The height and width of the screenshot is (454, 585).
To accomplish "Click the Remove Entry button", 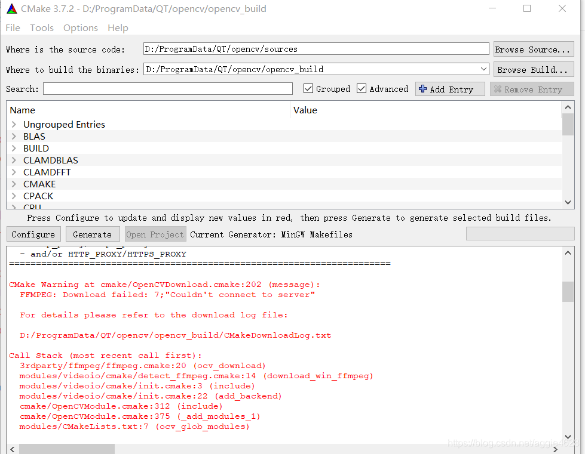I will [532, 89].
